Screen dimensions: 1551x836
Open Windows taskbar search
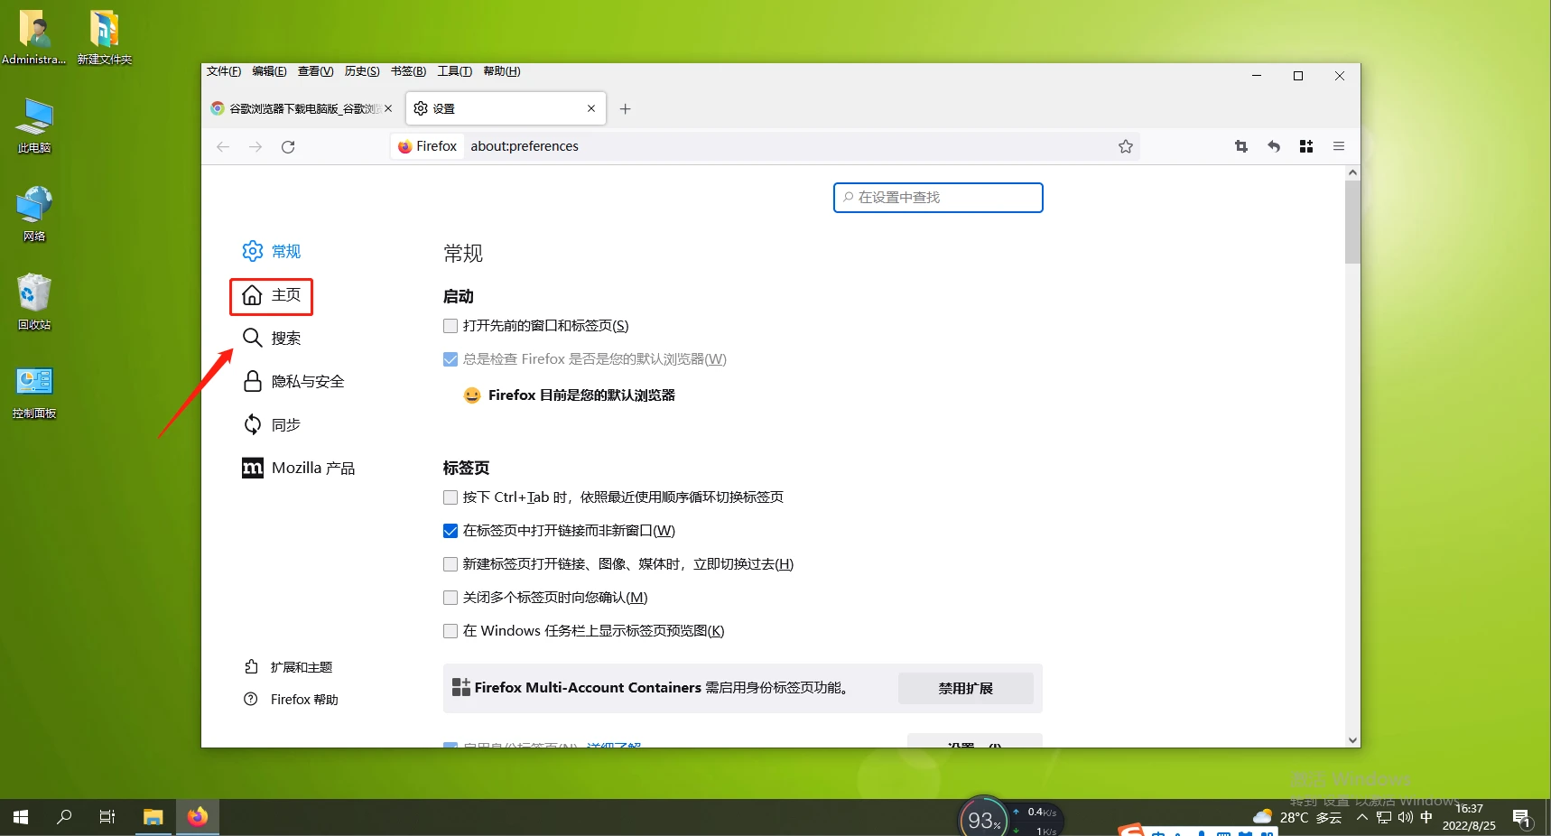(x=64, y=817)
